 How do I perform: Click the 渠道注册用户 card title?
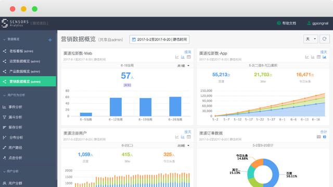point(75,133)
